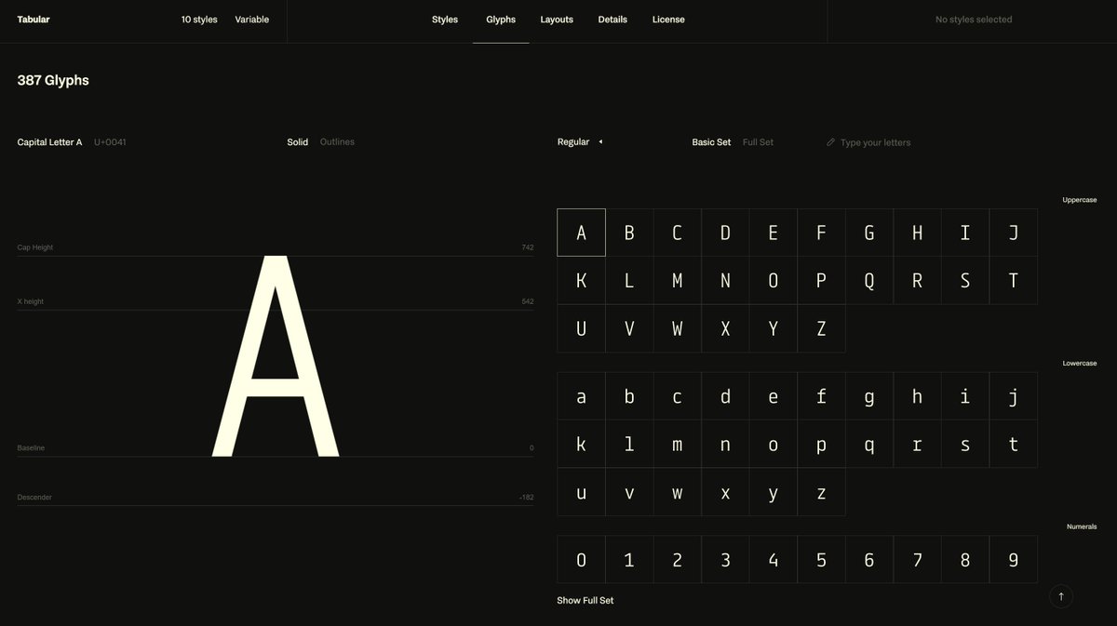Click the Uppercase section label

click(1080, 200)
